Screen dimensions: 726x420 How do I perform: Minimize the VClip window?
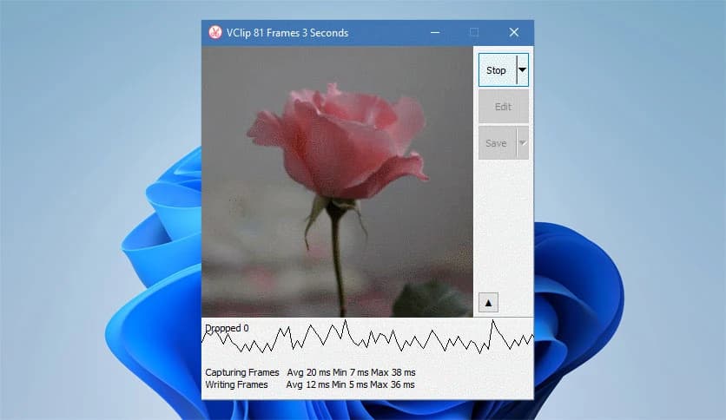tap(435, 32)
